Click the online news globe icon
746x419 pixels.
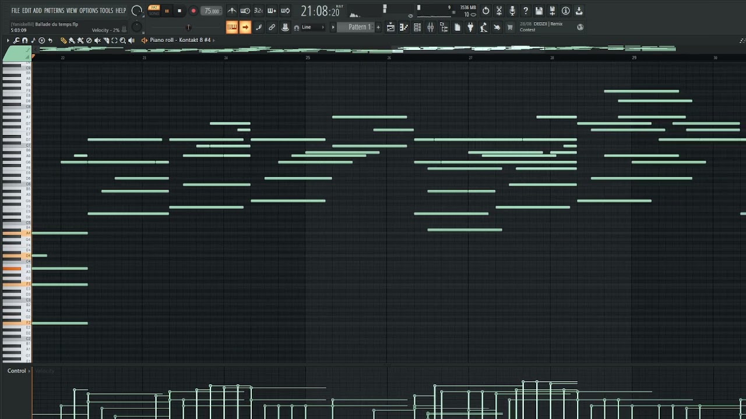coord(580,27)
